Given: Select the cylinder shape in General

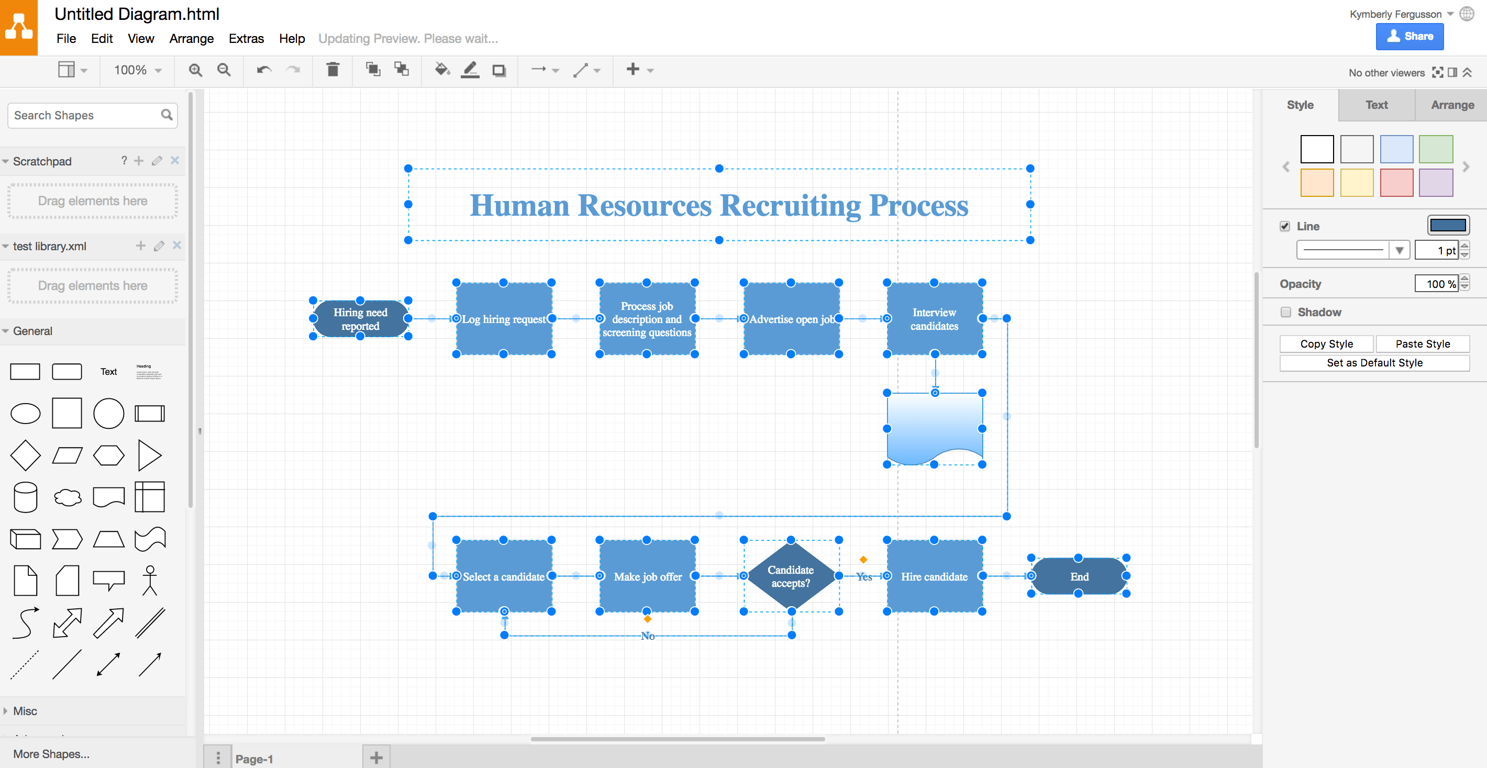Looking at the screenshot, I should pyautogui.click(x=26, y=497).
